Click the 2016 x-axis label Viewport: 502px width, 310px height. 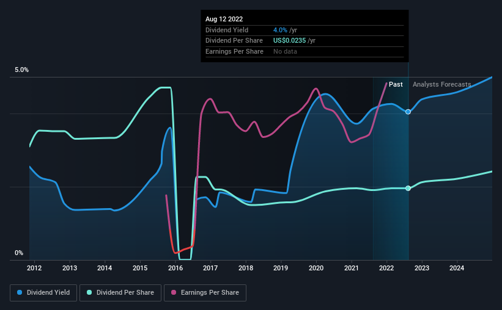pyautogui.click(x=175, y=268)
